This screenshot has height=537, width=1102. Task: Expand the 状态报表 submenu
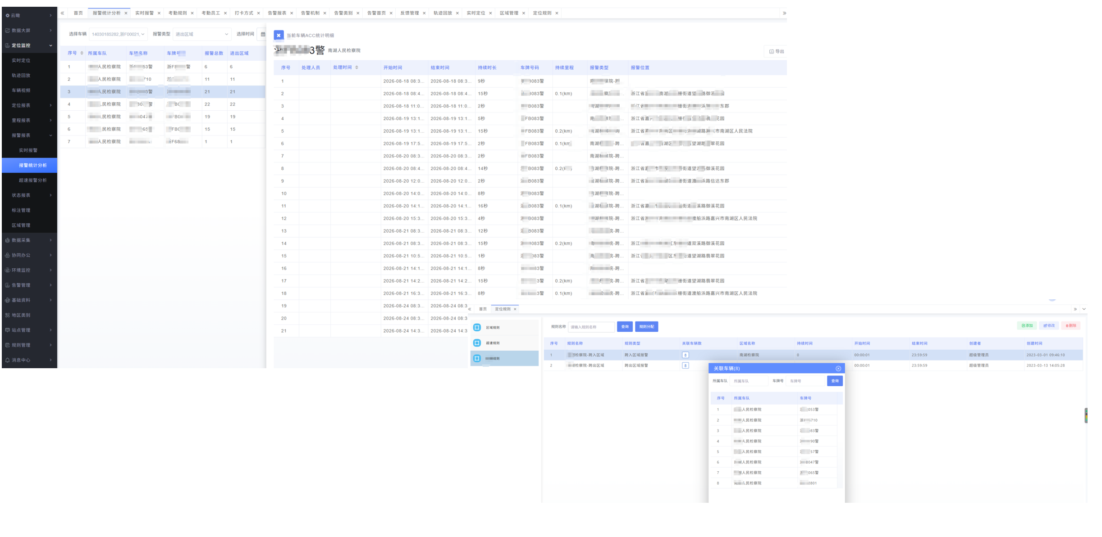click(x=29, y=195)
